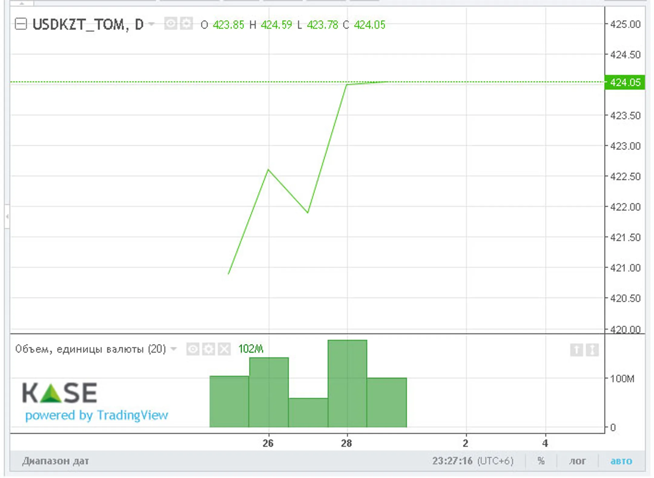Enable logarithmic scale with лог
The height and width of the screenshot is (478, 654).
point(577,461)
